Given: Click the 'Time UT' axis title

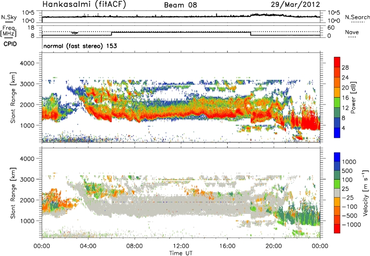Looking at the screenshot, I should point(181,253).
